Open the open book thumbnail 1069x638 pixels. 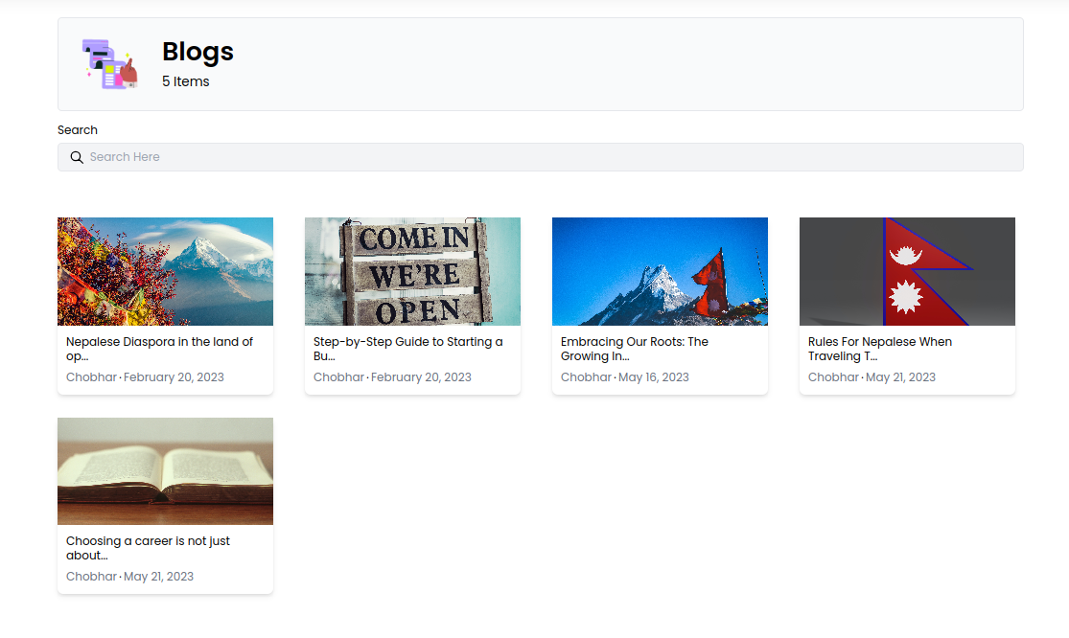[x=165, y=470]
